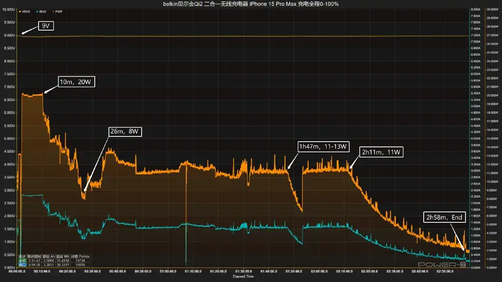Click the 02:00:00.0 time axis label
The image size is (502, 282).
click(319, 272)
